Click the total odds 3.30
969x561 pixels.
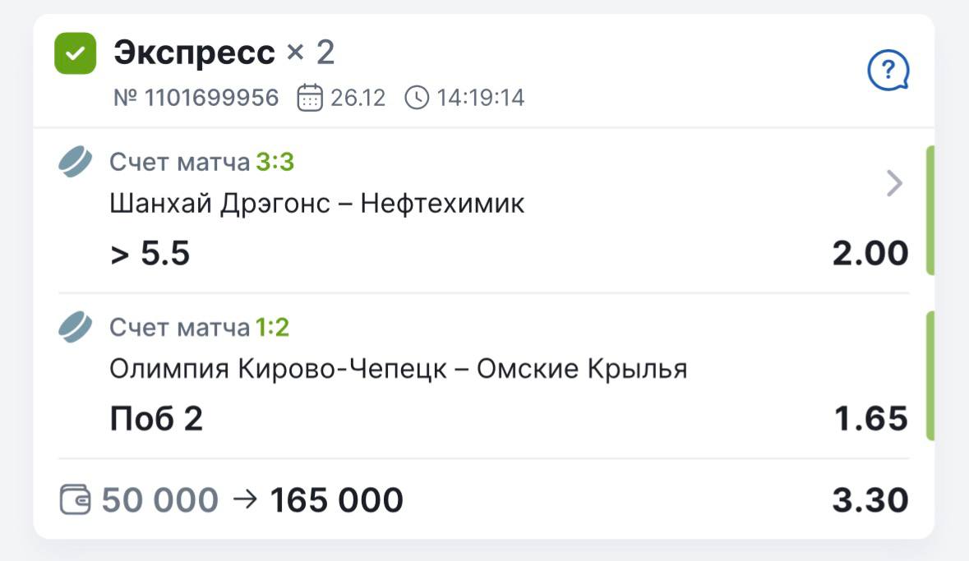pos(870,499)
